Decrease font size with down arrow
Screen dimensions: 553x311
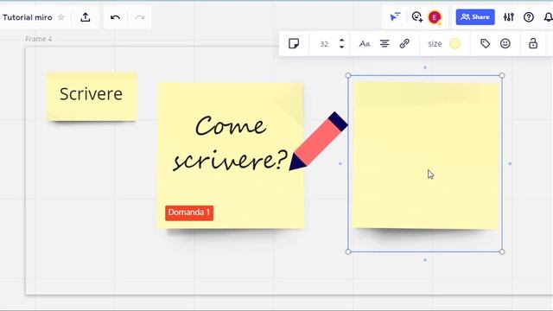pyautogui.click(x=341, y=47)
